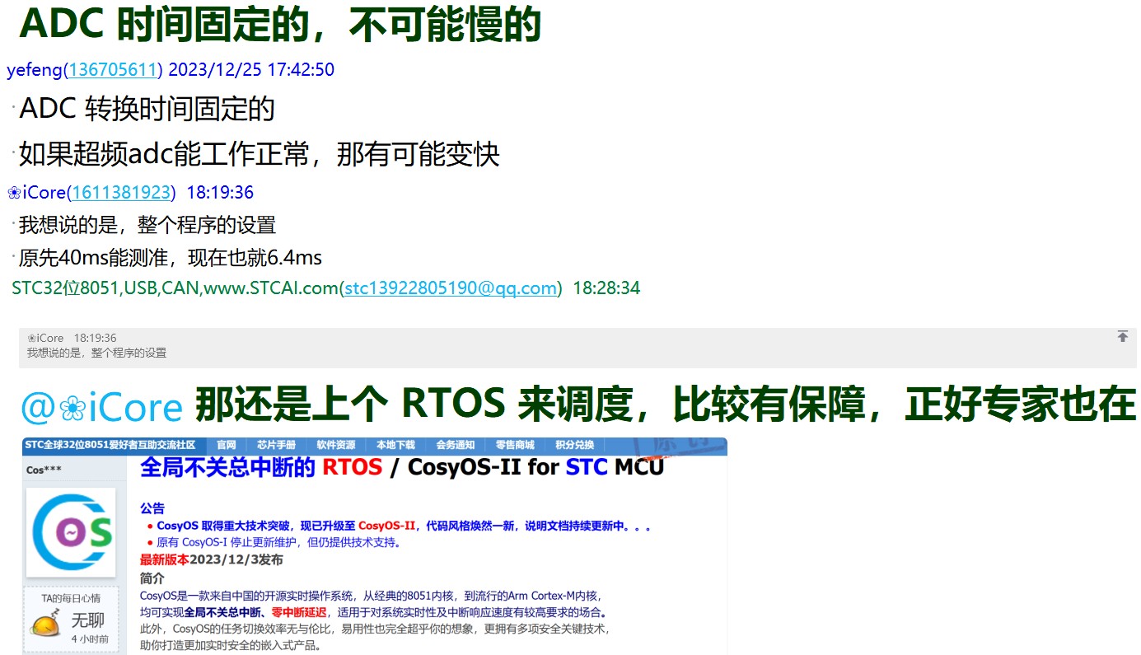
Task: Open the 芯片手册 nav tab
Action: coord(276,445)
